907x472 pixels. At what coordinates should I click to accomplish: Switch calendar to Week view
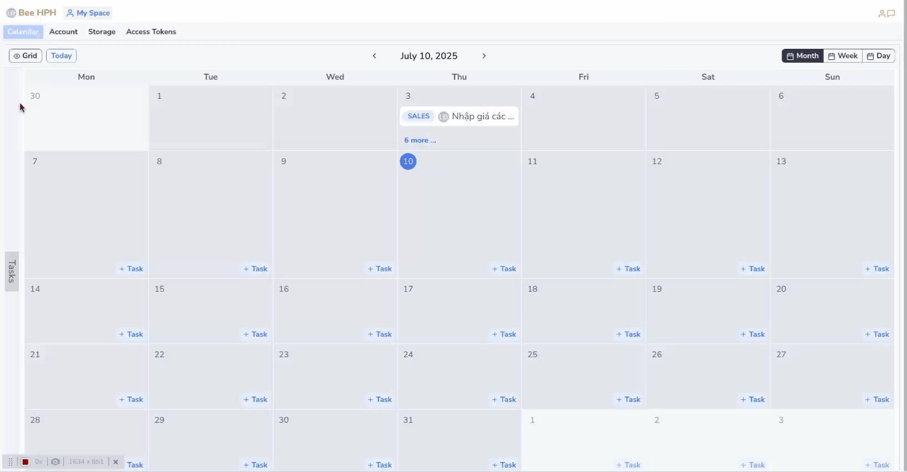[x=843, y=56]
